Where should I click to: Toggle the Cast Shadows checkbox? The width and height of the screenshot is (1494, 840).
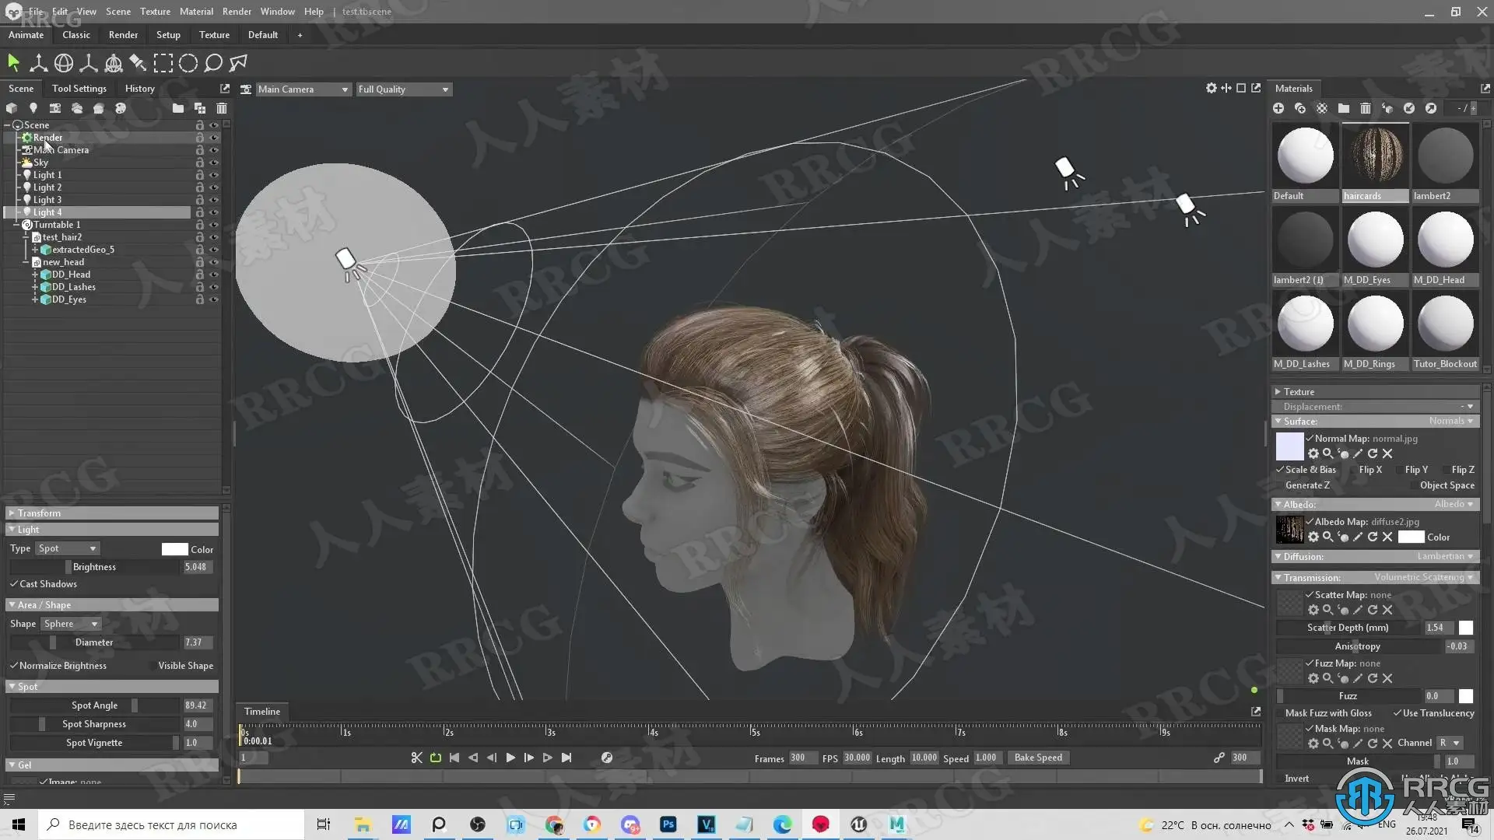point(14,584)
